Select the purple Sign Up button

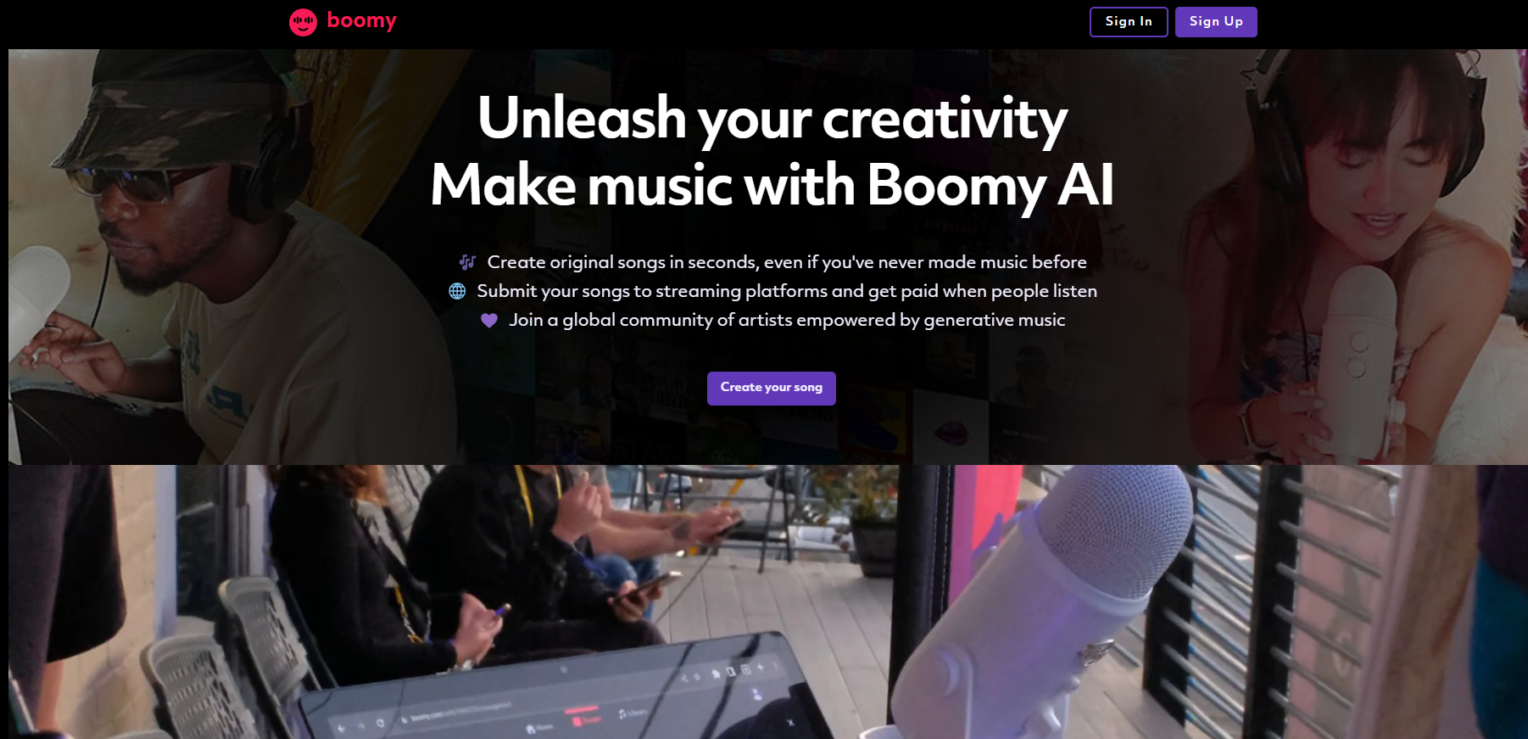(1216, 22)
